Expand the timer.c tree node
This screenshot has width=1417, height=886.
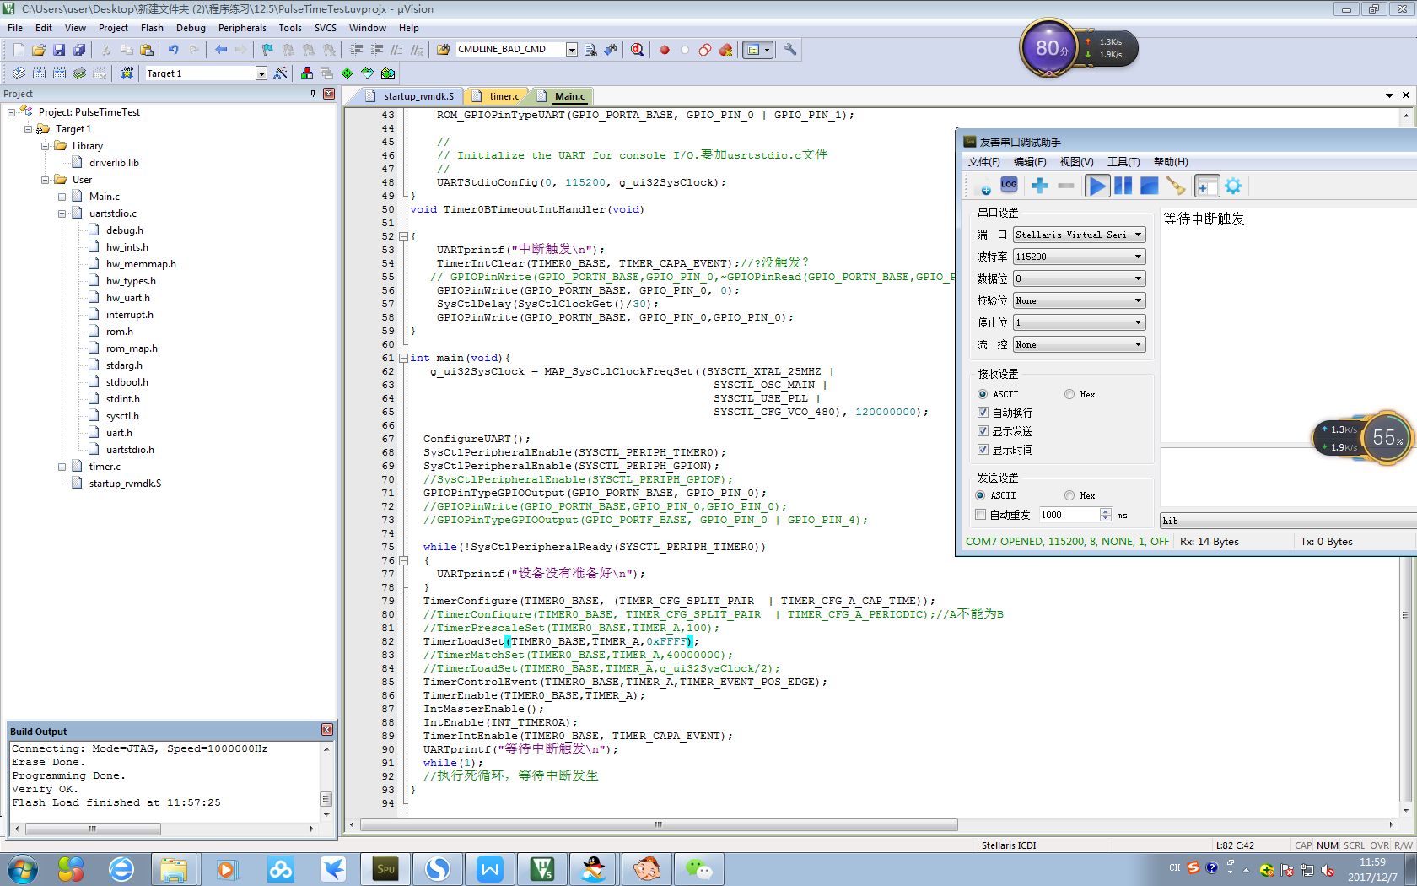pyautogui.click(x=62, y=467)
